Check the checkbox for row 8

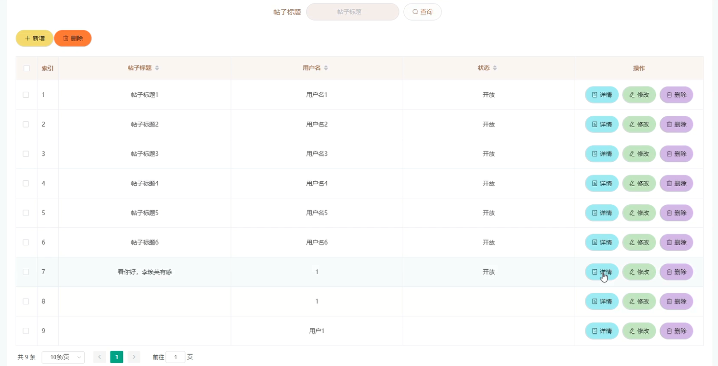pos(26,301)
